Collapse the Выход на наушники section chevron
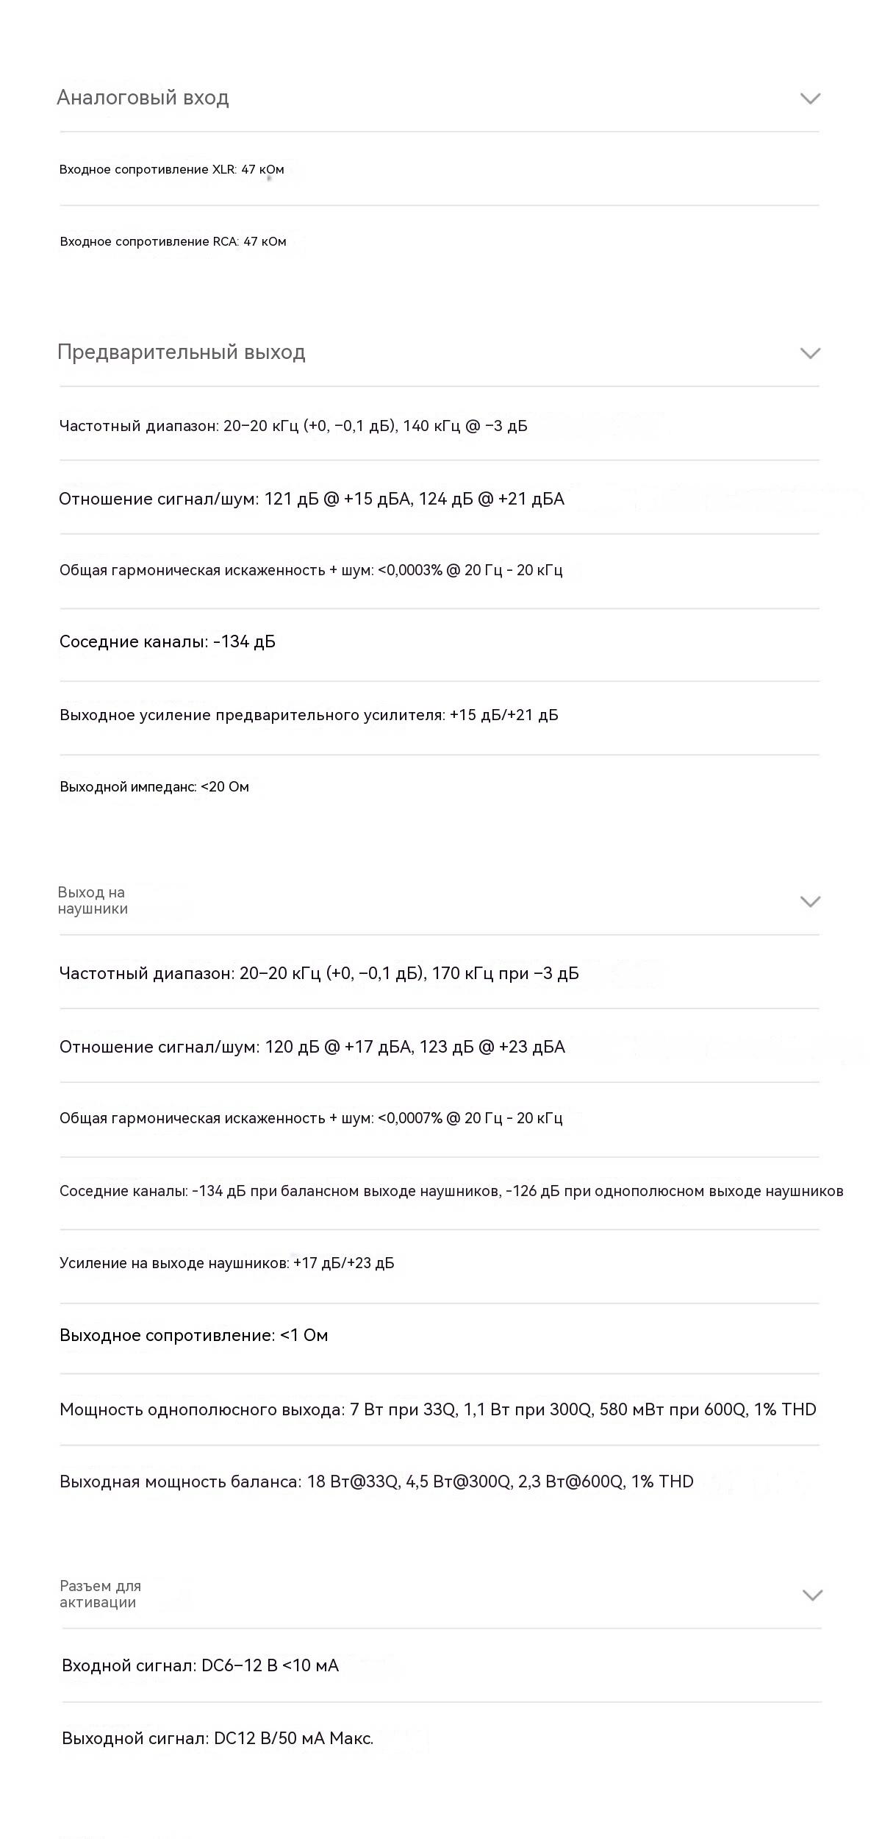 tap(810, 902)
